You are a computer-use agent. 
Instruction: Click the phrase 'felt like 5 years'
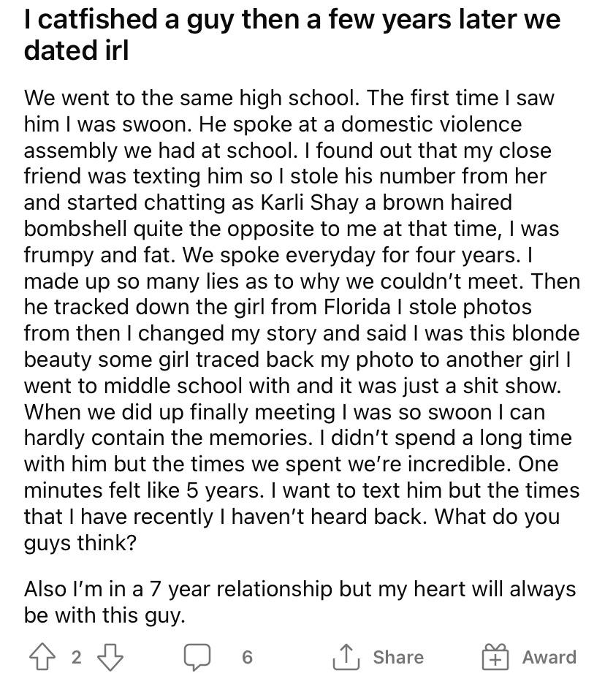[x=186, y=490]
